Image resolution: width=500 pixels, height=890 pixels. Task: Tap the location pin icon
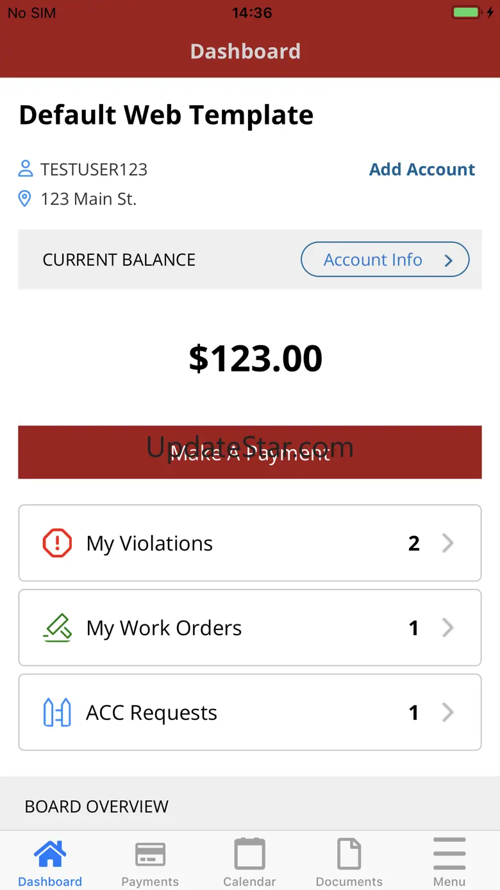25,199
